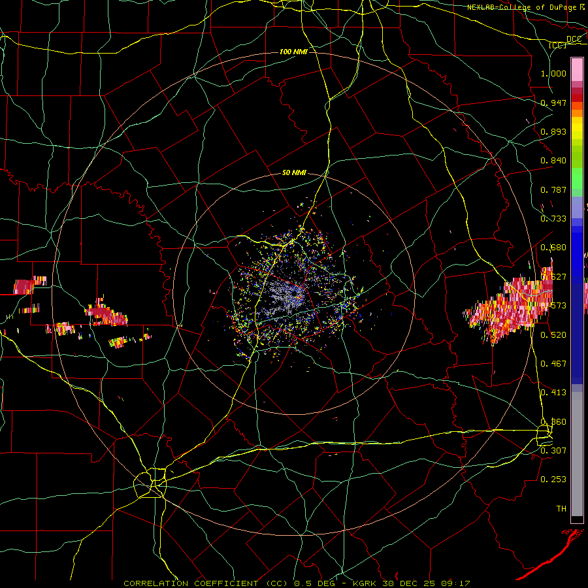
Task: Select the 0.520 colorbar value
Action: coord(553,334)
